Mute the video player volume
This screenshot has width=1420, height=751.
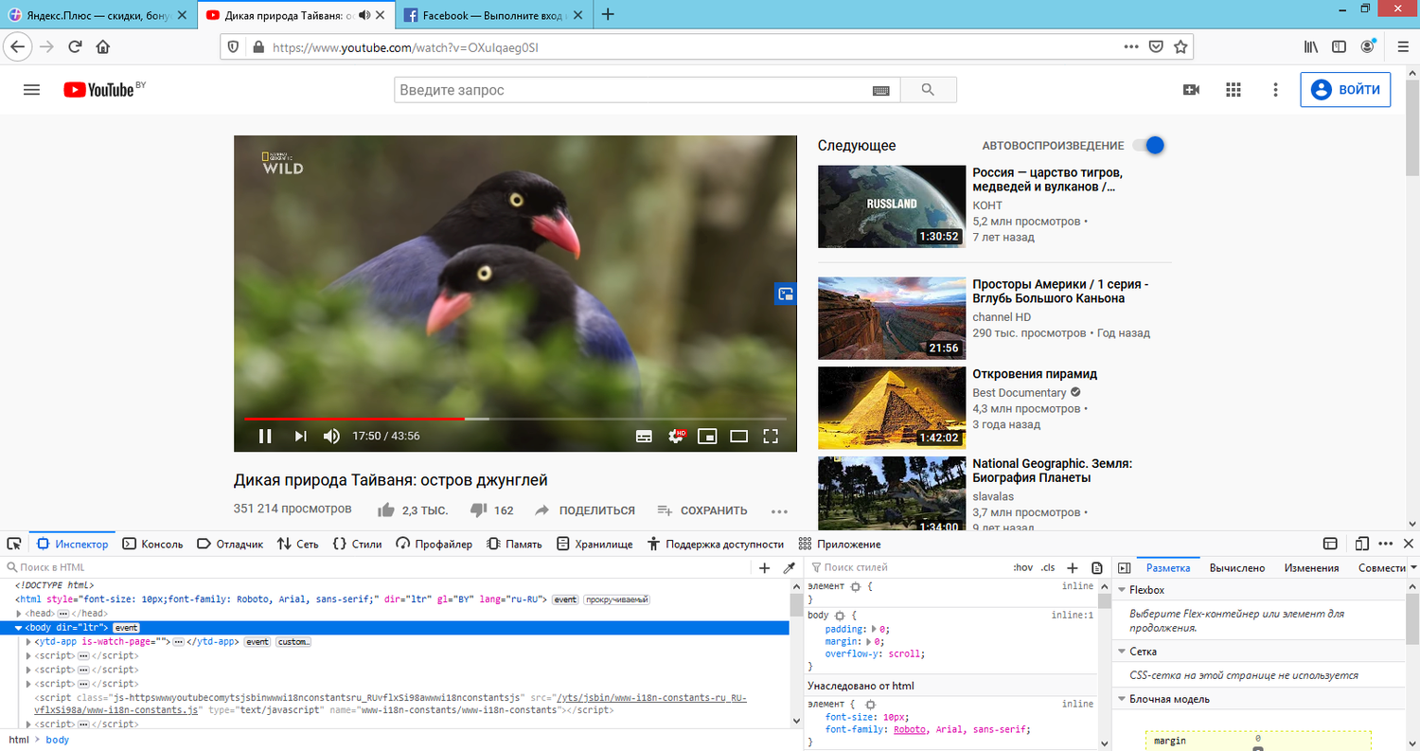331,437
